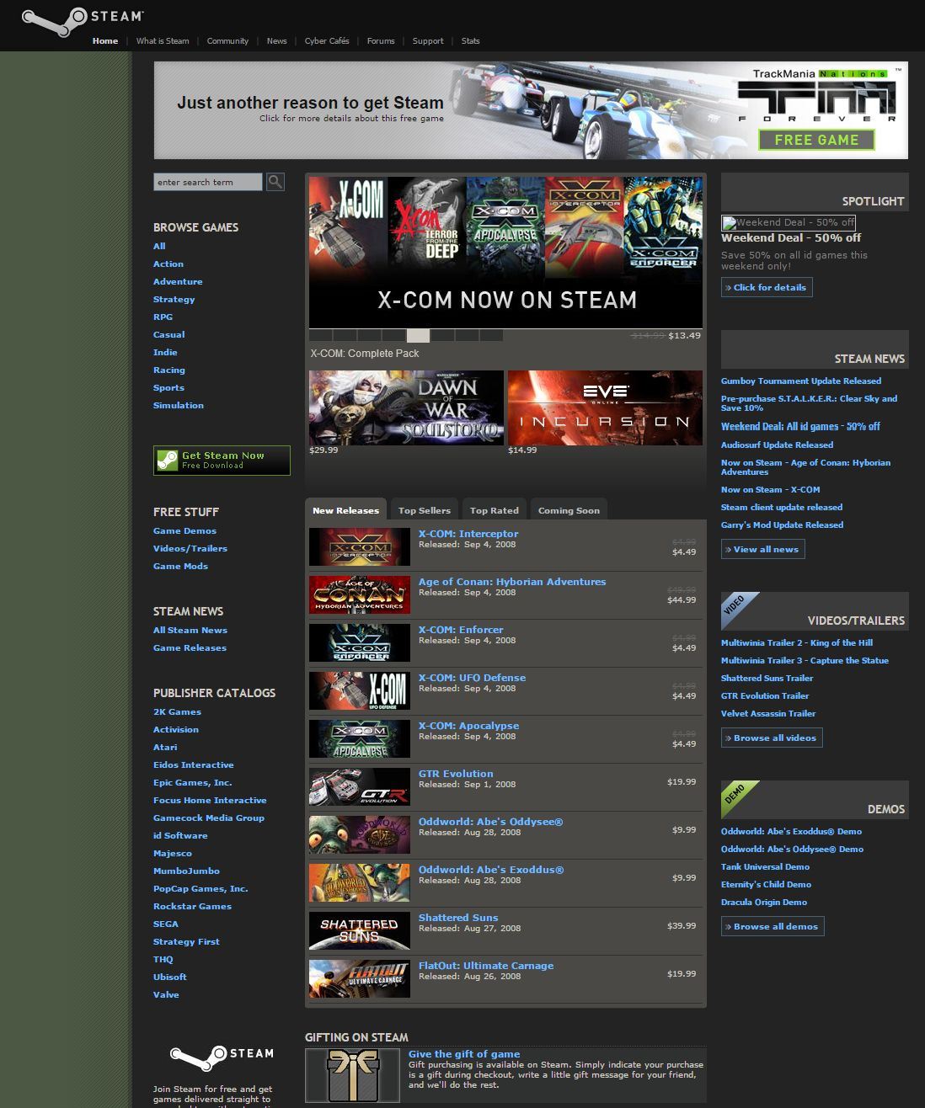Open the Stats nav item
The height and width of the screenshot is (1108, 925).
tap(470, 40)
